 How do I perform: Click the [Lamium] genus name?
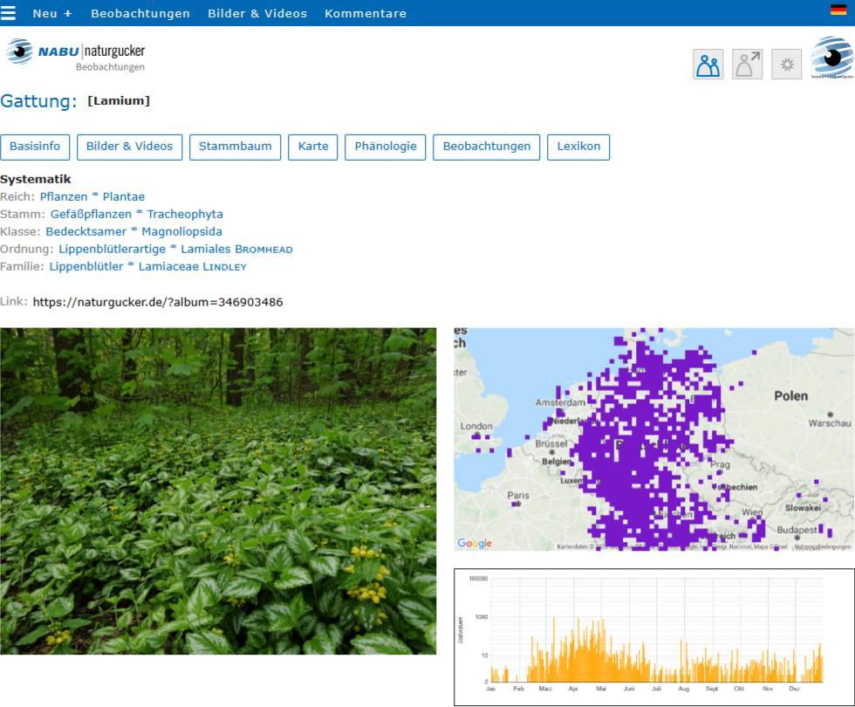119,101
